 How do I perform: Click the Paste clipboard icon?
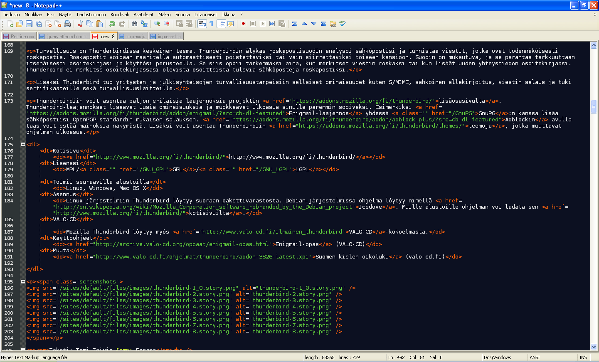point(99,24)
